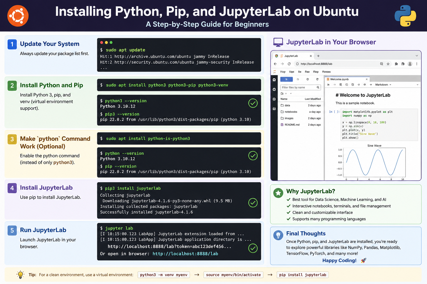Open the README.md file
Image resolution: width=427 pixels, height=284 pixels.
[301, 125]
